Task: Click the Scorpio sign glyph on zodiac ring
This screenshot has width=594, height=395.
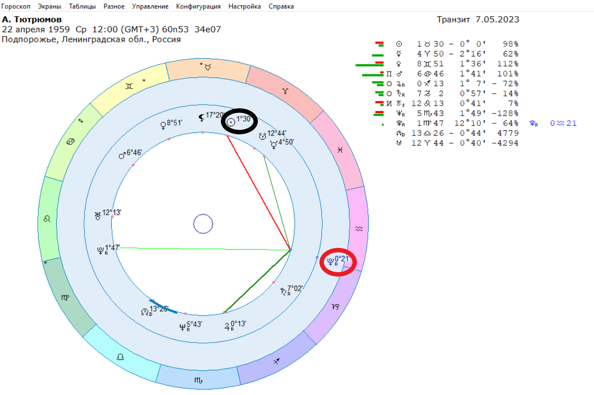Action: [x=198, y=380]
